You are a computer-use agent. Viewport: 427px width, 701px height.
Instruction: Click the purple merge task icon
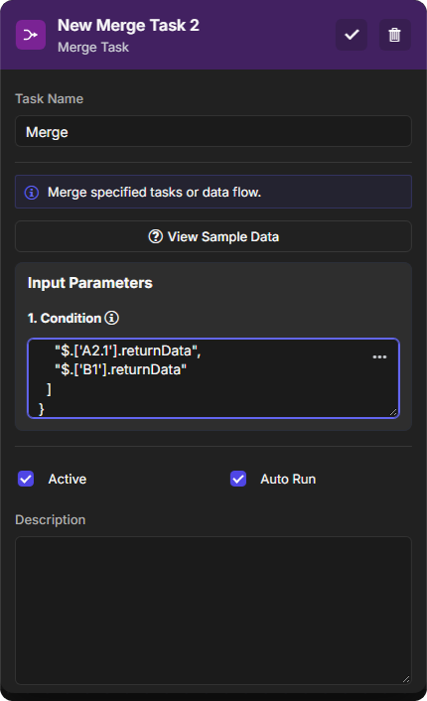pos(31,35)
